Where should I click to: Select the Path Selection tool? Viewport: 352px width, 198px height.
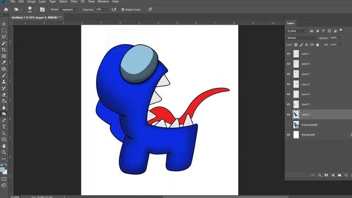[x=4, y=133]
